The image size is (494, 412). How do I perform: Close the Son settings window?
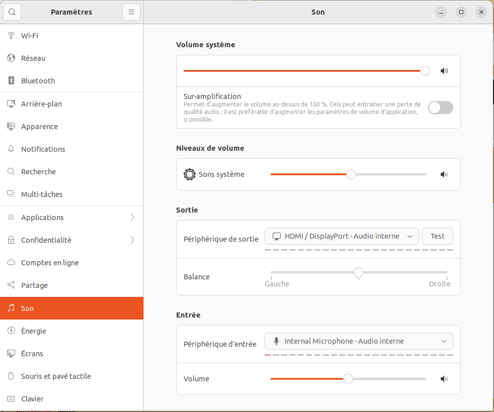coord(481,12)
